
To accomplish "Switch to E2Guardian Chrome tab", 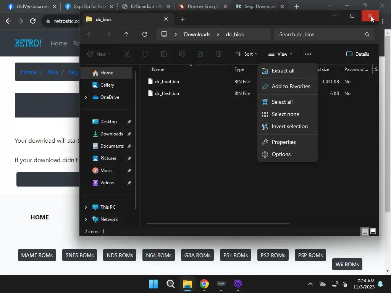I will pos(146,6).
